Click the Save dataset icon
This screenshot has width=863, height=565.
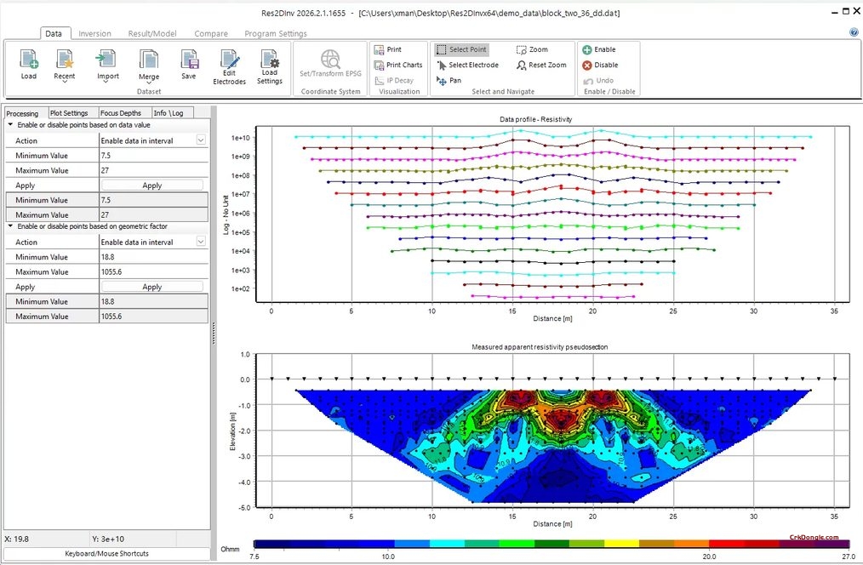pyautogui.click(x=189, y=60)
